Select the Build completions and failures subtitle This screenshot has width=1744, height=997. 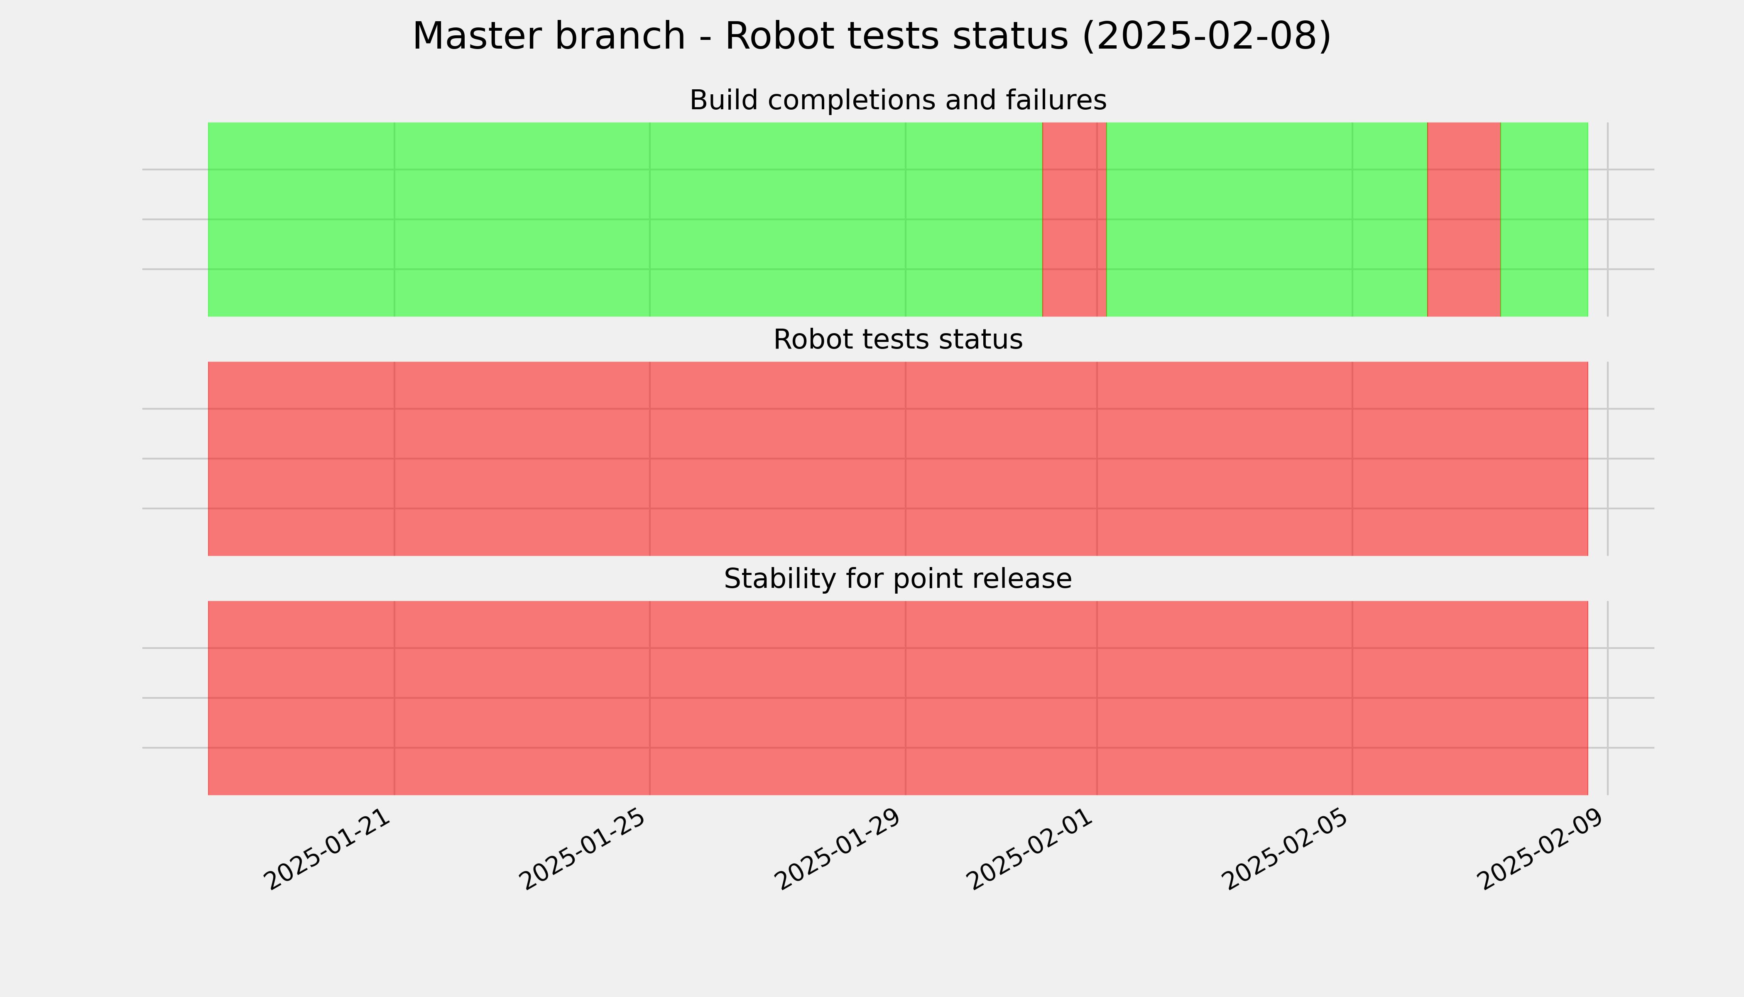click(897, 100)
